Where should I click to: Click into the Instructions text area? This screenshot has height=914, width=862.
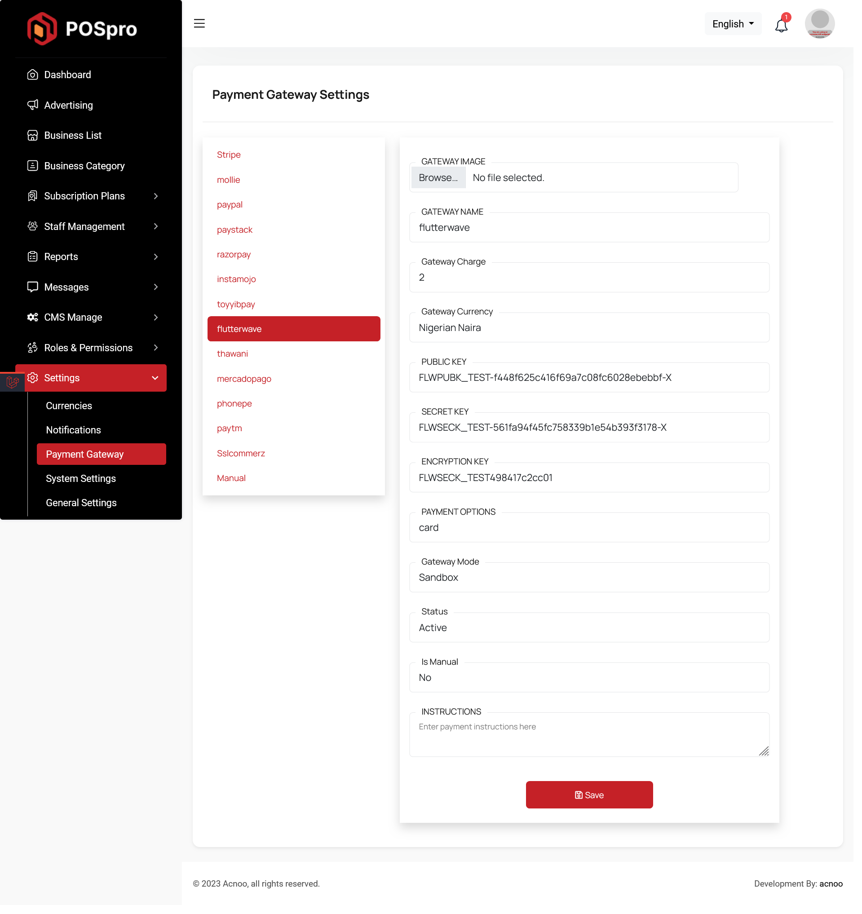click(x=588, y=735)
